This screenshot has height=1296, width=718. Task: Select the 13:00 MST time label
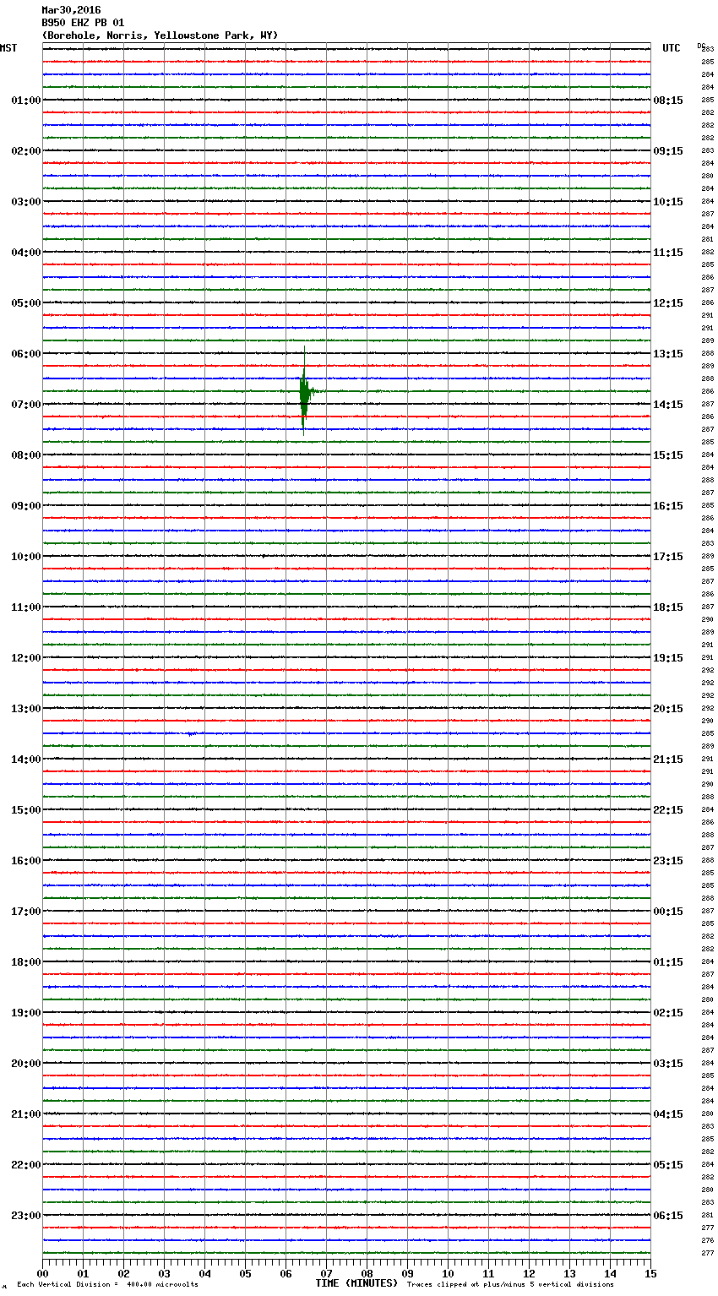tap(25, 709)
